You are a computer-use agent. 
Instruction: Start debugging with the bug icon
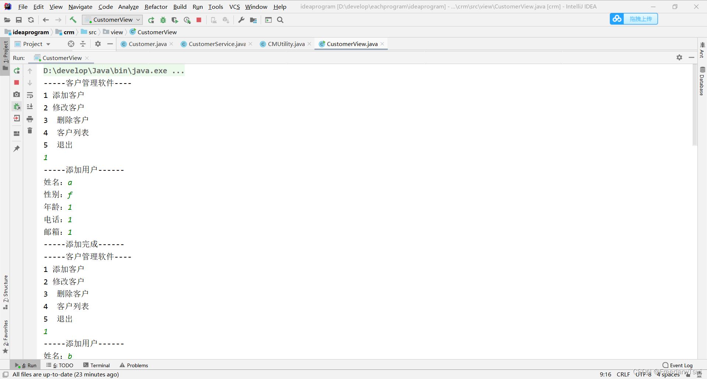pos(163,20)
